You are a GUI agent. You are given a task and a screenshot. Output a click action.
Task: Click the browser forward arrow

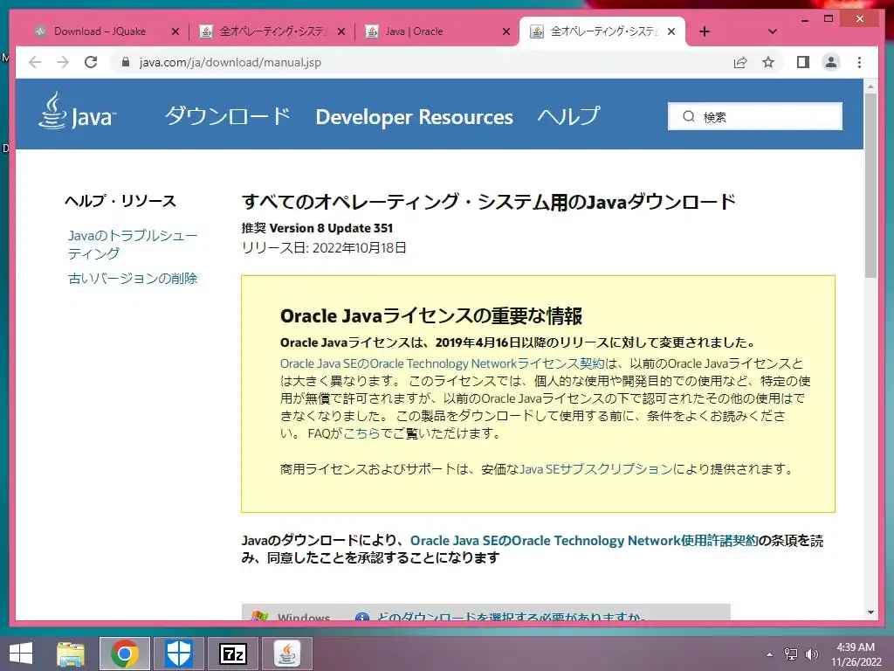pos(63,62)
